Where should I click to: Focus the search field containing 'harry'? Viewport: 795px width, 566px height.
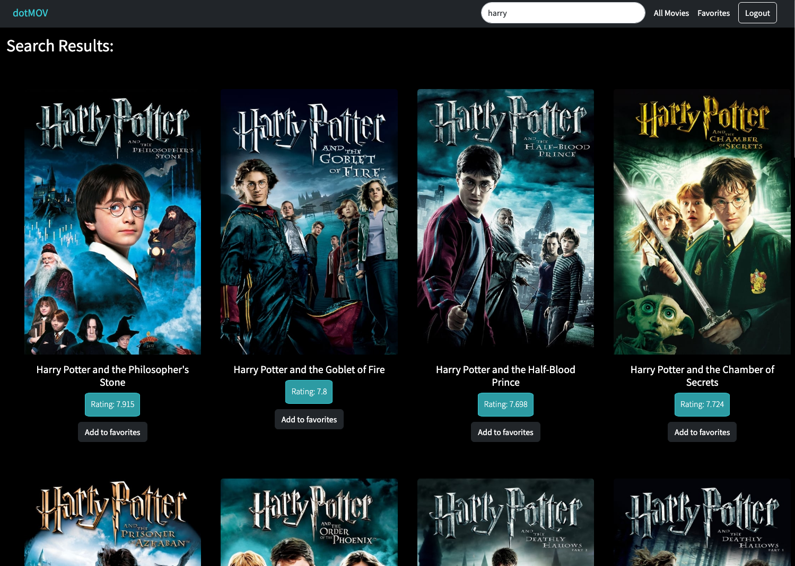click(x=563, y=13)
